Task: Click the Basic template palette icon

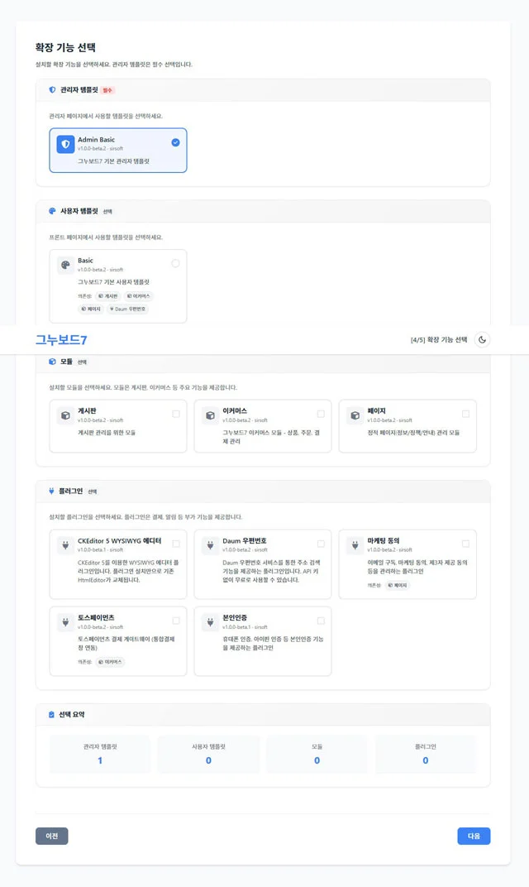Action: (65, 265)
